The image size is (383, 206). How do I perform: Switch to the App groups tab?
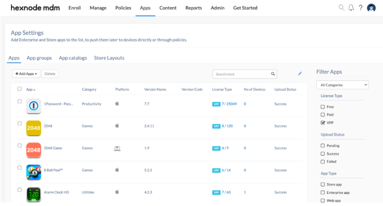39,58
